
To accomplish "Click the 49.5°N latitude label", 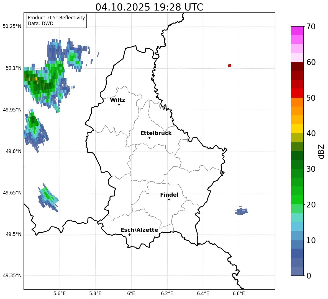I will pyautogui.click(x=13, y=234).
